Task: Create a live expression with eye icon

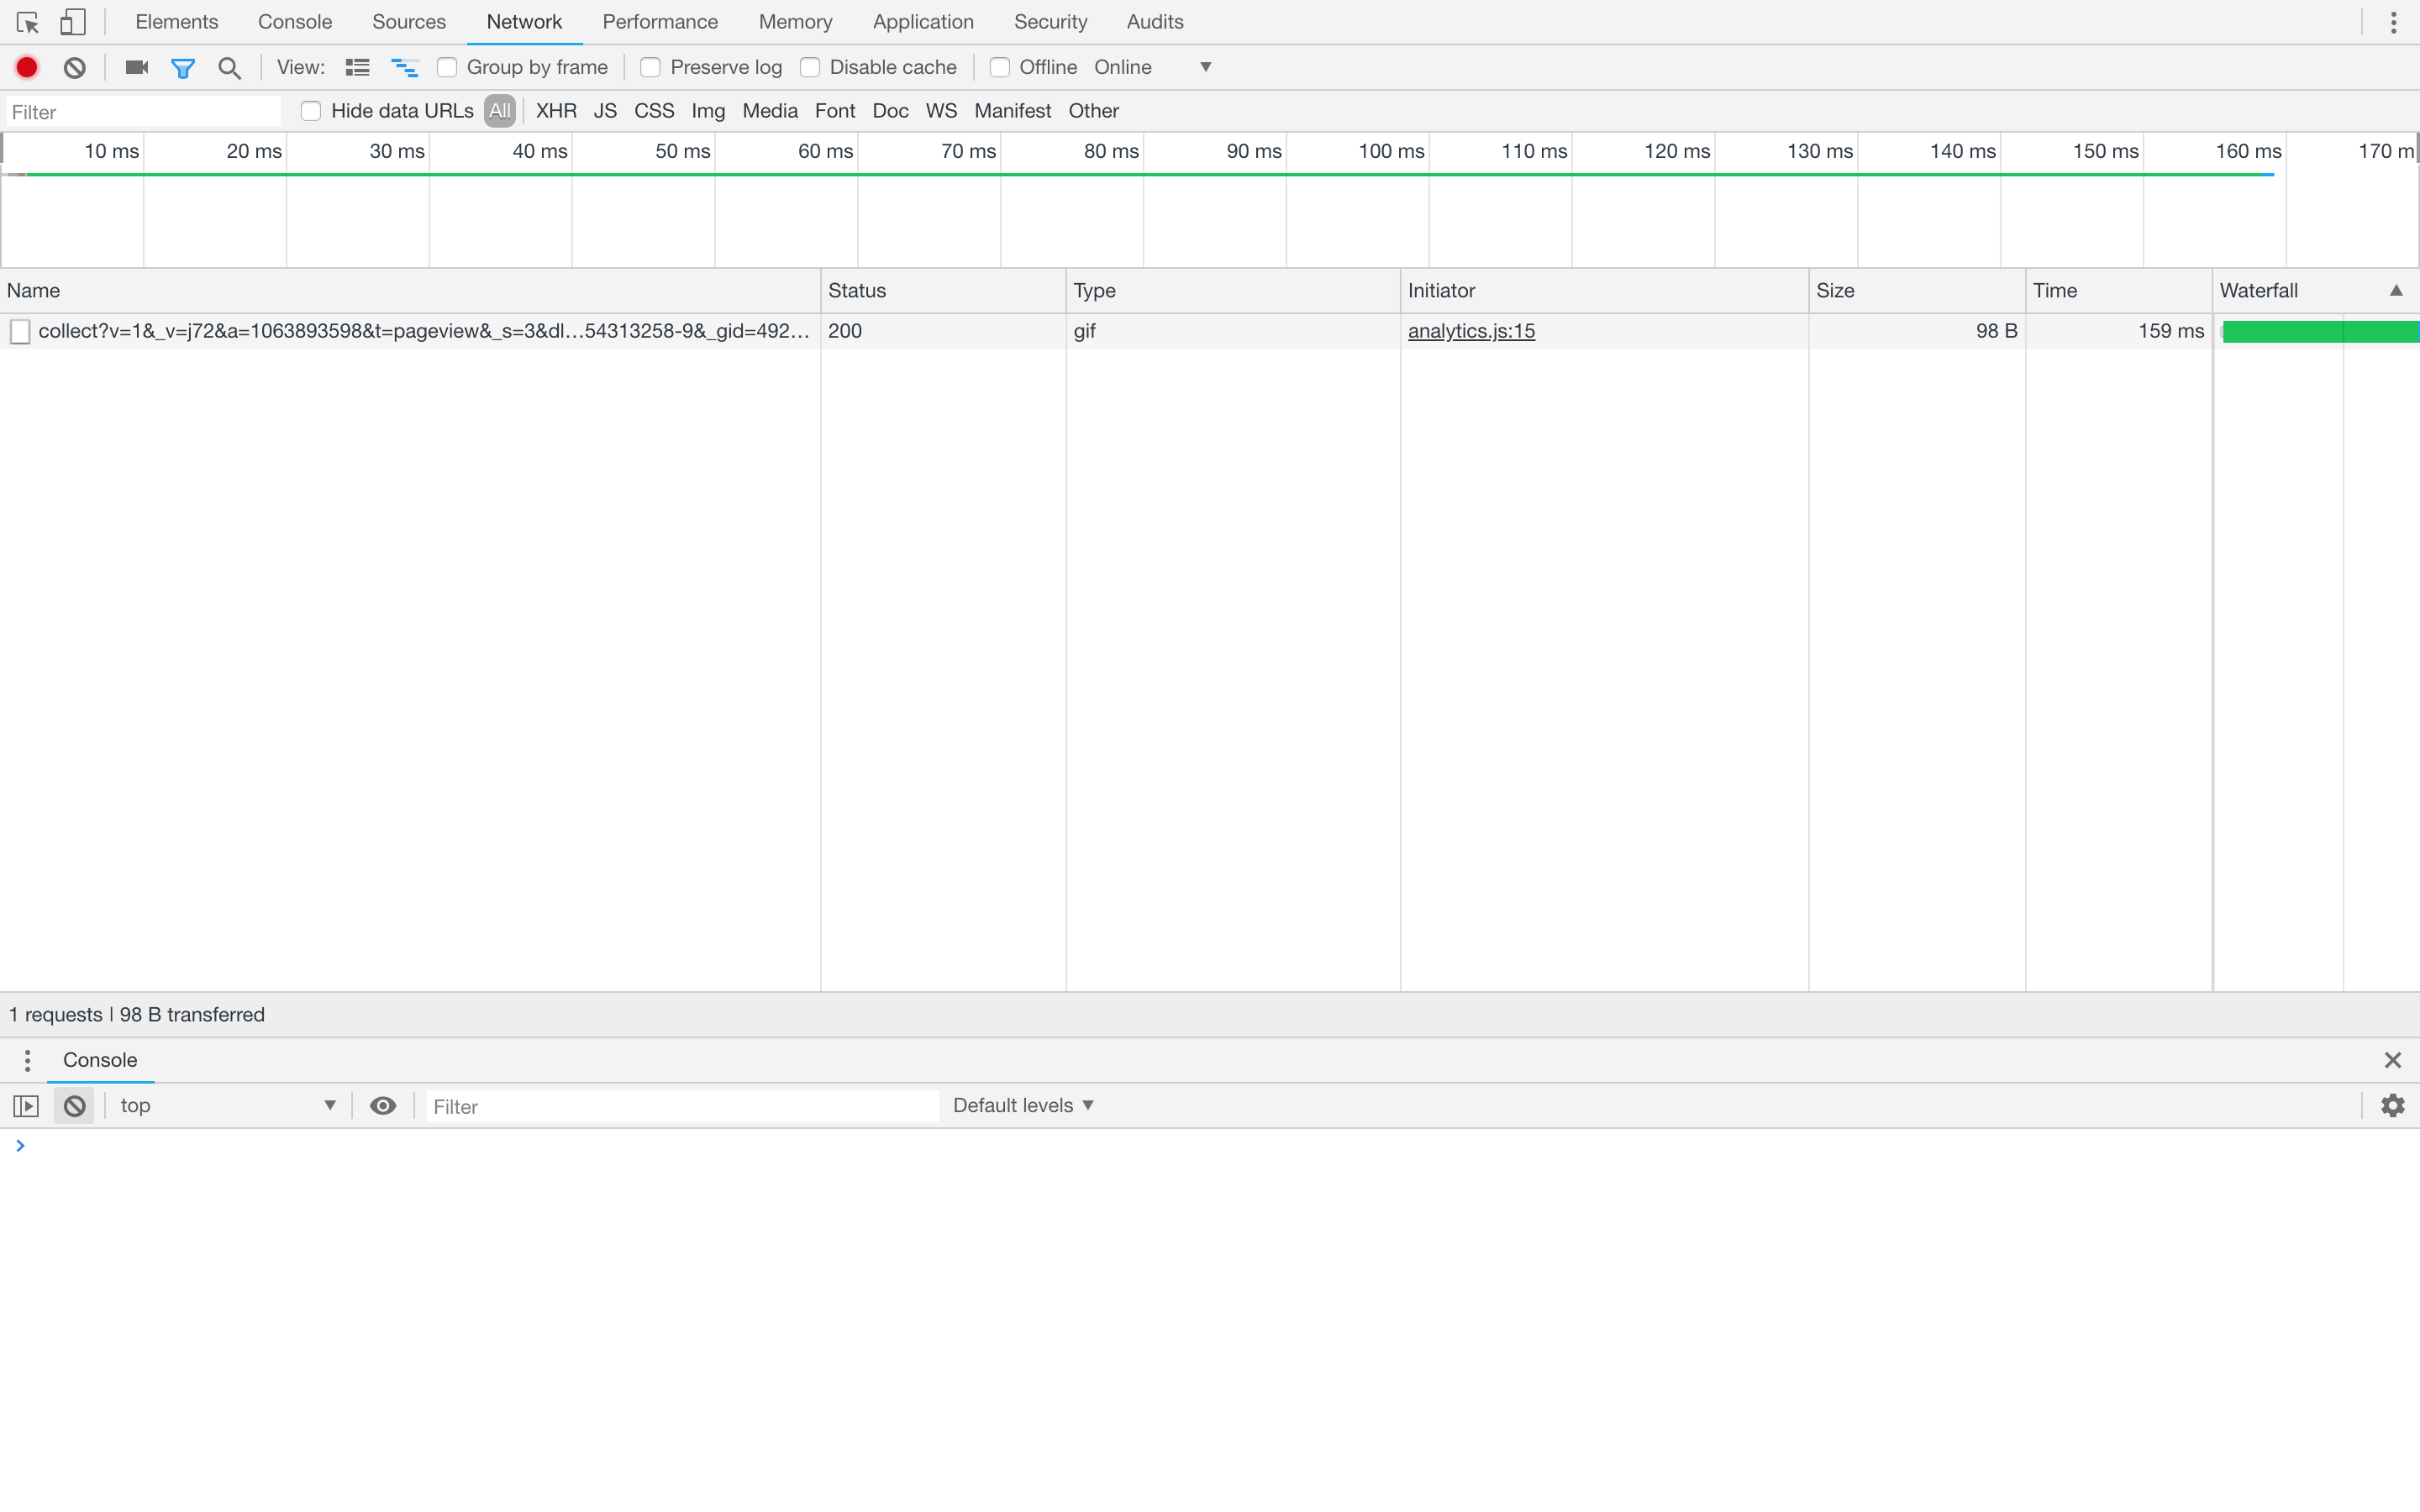Action: point(383,1106)
